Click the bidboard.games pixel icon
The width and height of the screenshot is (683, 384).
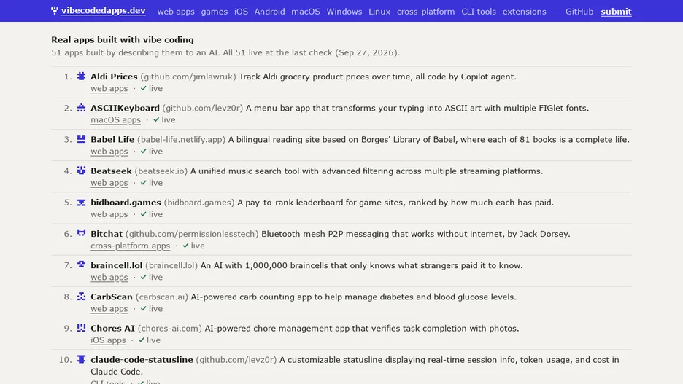point(82,203)
